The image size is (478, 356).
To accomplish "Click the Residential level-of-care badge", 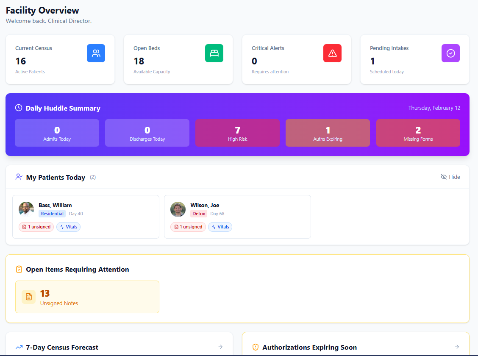I will pyautogui.click(x=52, y=214).
